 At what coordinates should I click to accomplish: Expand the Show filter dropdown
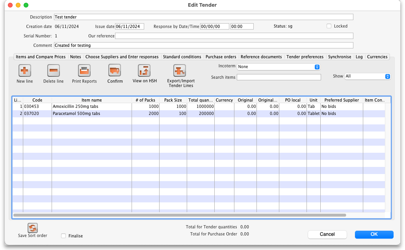pos(367,76)
